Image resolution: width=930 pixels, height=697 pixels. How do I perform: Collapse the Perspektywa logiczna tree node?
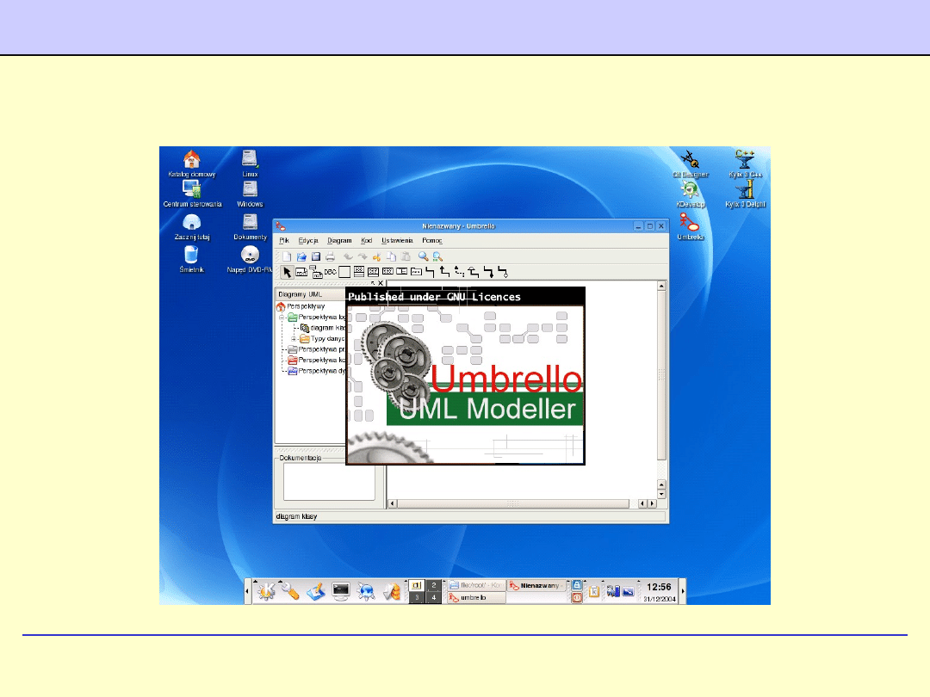tap(282, 318)
